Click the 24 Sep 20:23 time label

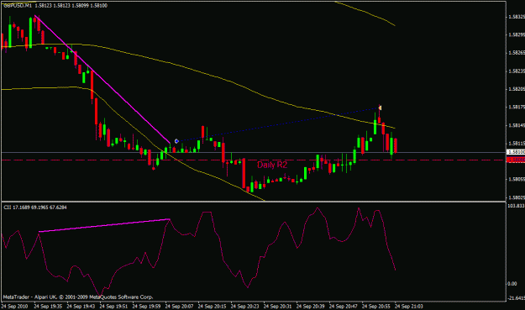[244, 306]
